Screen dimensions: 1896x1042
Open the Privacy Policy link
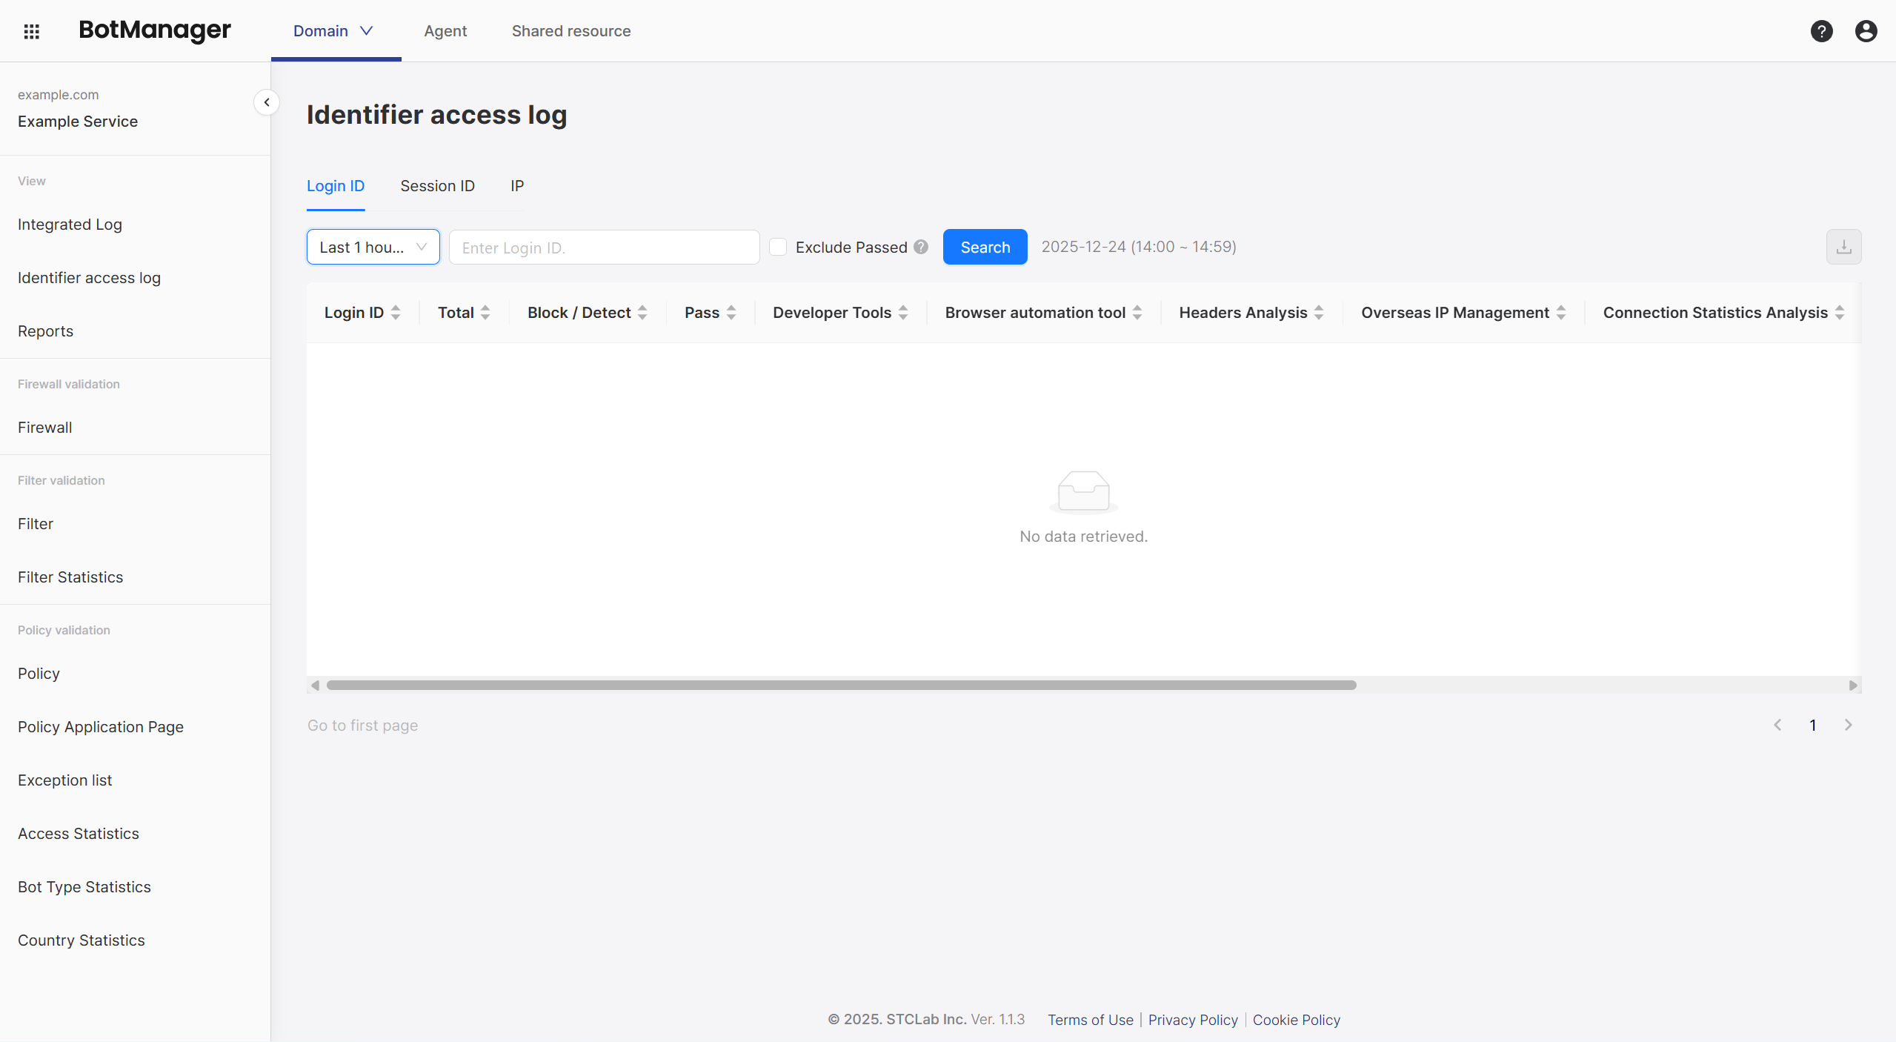click(x=1193, y=1020)
